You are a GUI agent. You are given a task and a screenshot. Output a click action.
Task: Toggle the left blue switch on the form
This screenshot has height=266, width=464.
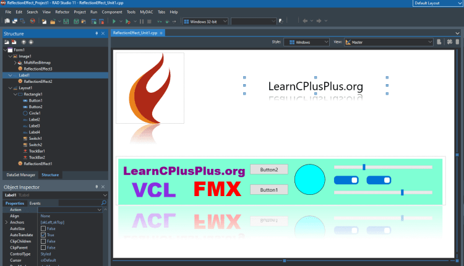[x=346, y=180]
